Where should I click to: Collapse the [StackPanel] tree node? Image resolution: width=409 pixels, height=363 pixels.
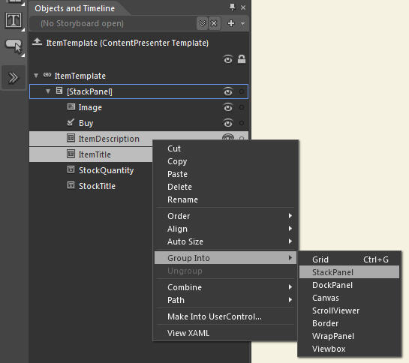[x=48, y=91]
